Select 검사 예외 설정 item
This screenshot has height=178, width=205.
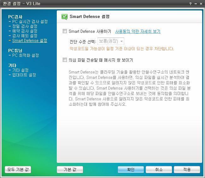tap(25, 36)
